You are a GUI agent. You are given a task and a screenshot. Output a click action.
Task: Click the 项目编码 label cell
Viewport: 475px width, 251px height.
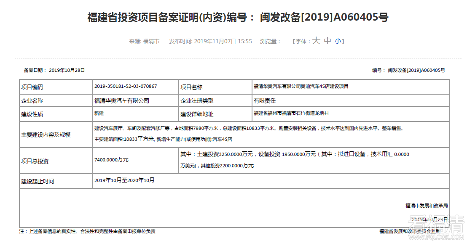click(x=56, y=87)
